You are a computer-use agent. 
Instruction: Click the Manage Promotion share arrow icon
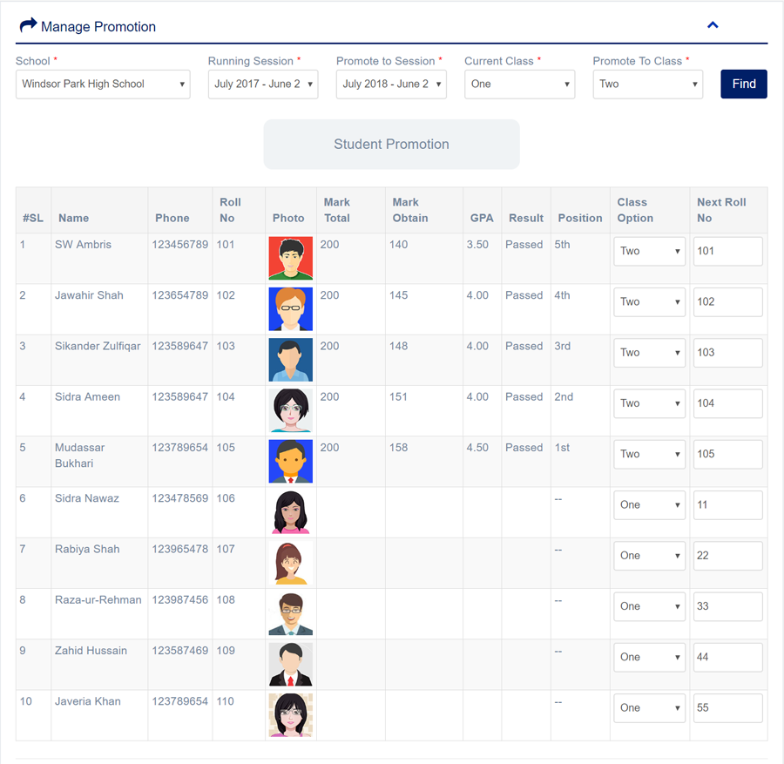coord(28,25)
